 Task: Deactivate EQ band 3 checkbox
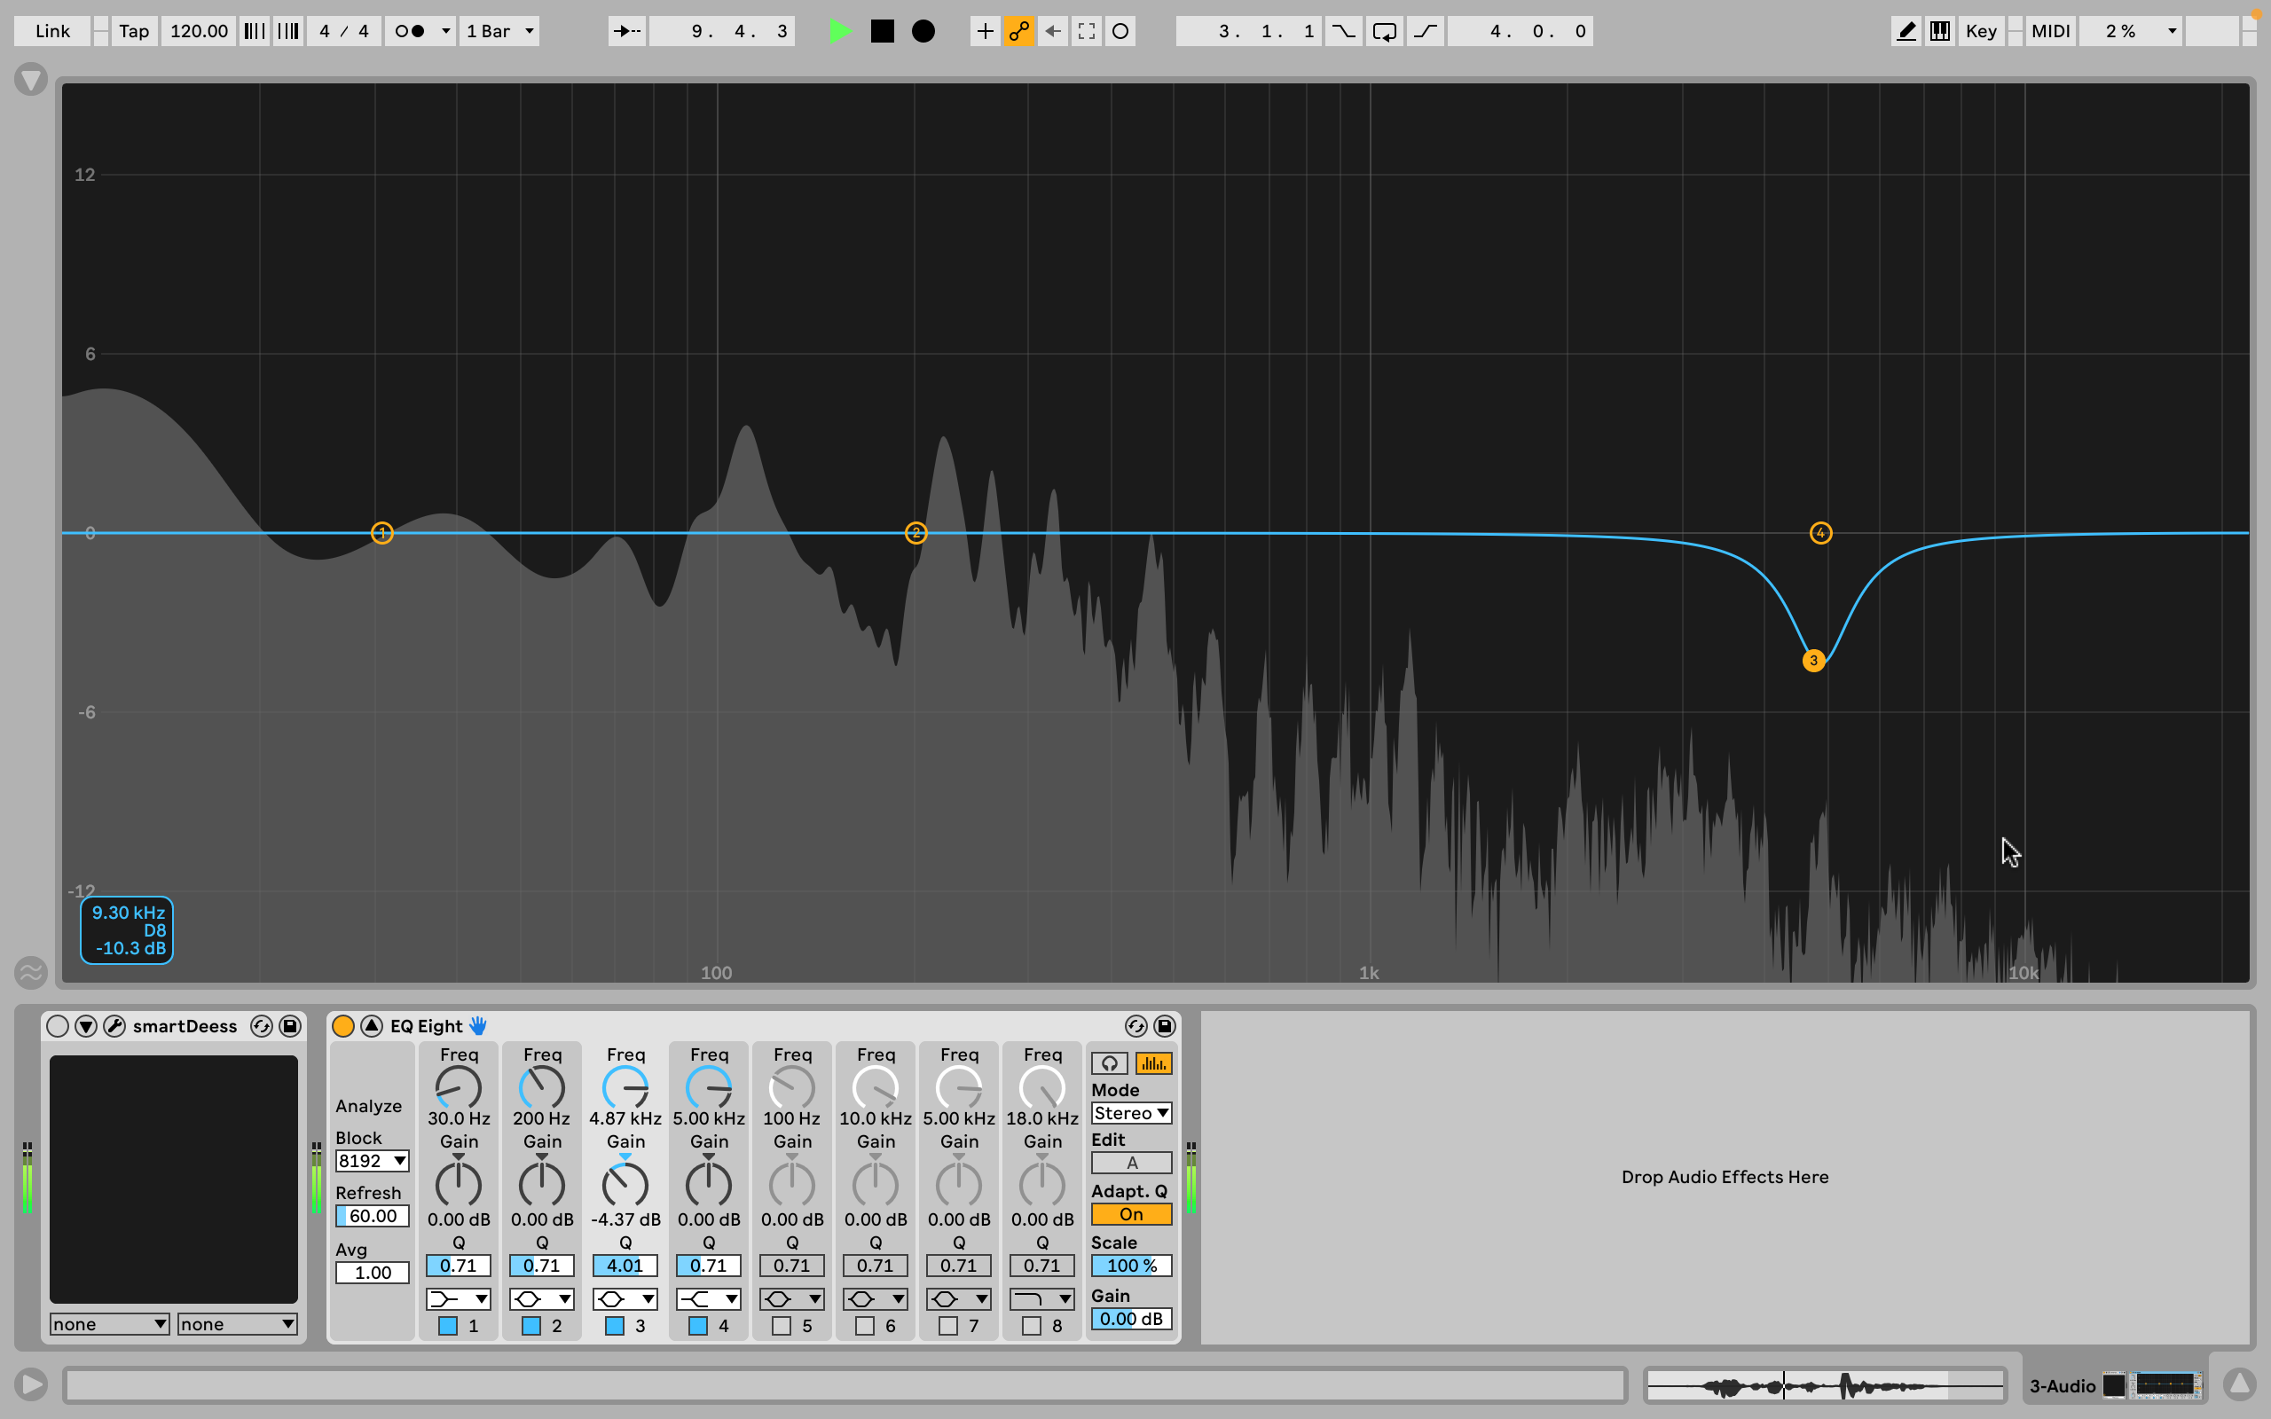point(615,1326)
